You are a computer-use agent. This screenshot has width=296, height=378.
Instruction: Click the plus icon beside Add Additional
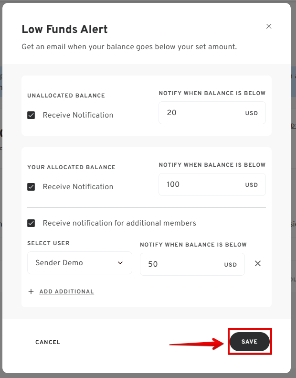(x=31, y=292)
